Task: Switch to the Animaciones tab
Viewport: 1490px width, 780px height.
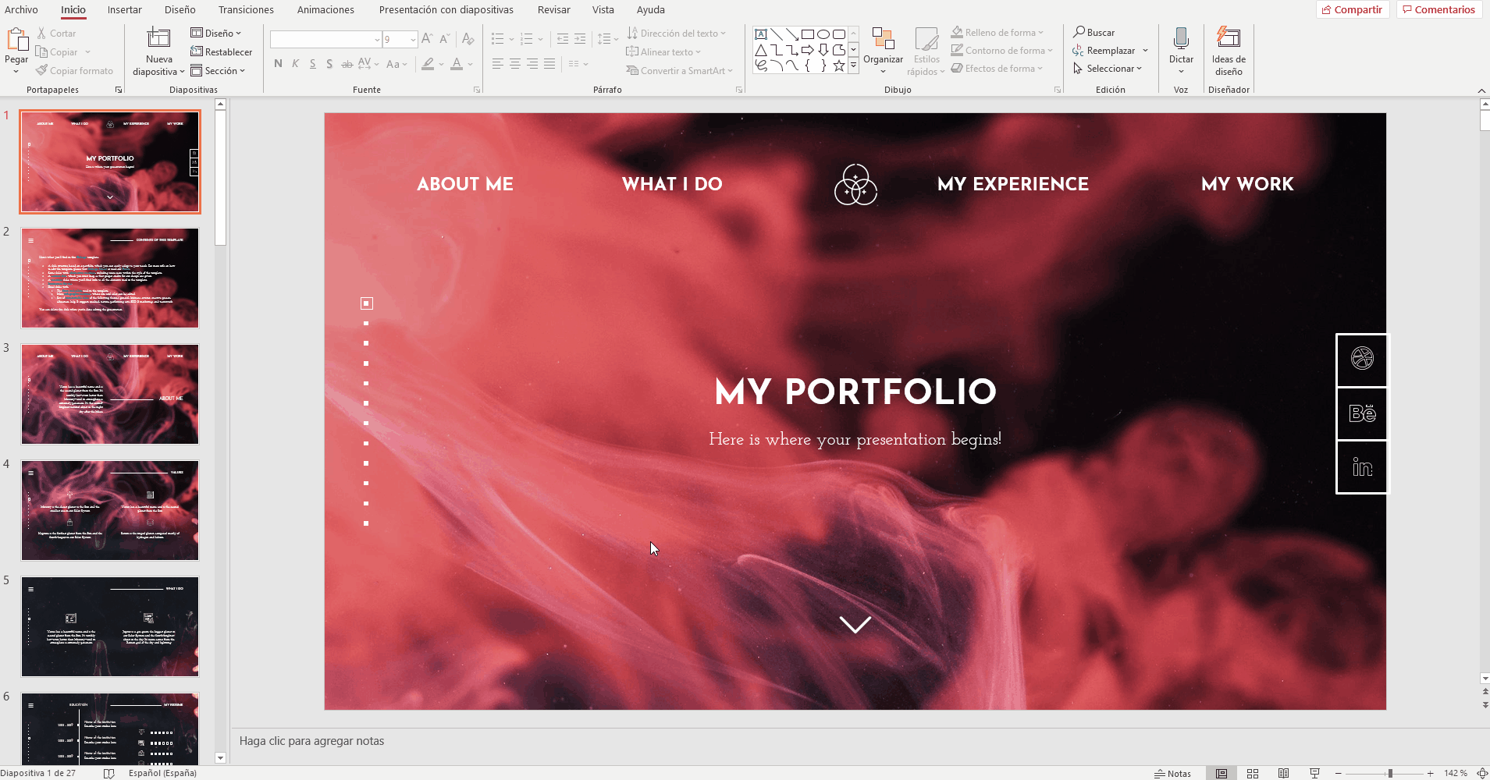Action: tap(325, 9)
